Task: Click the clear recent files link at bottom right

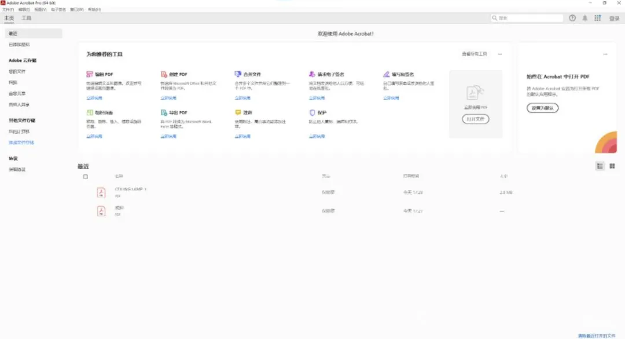Action: click(x=596, y=336)
